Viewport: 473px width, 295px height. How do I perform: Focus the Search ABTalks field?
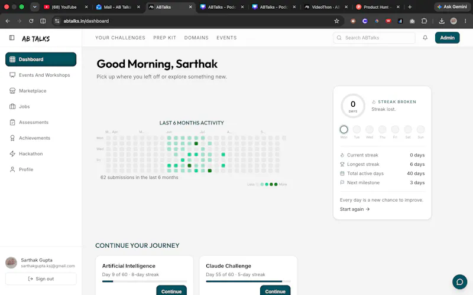pyautogui.click(x=374, y=38)
